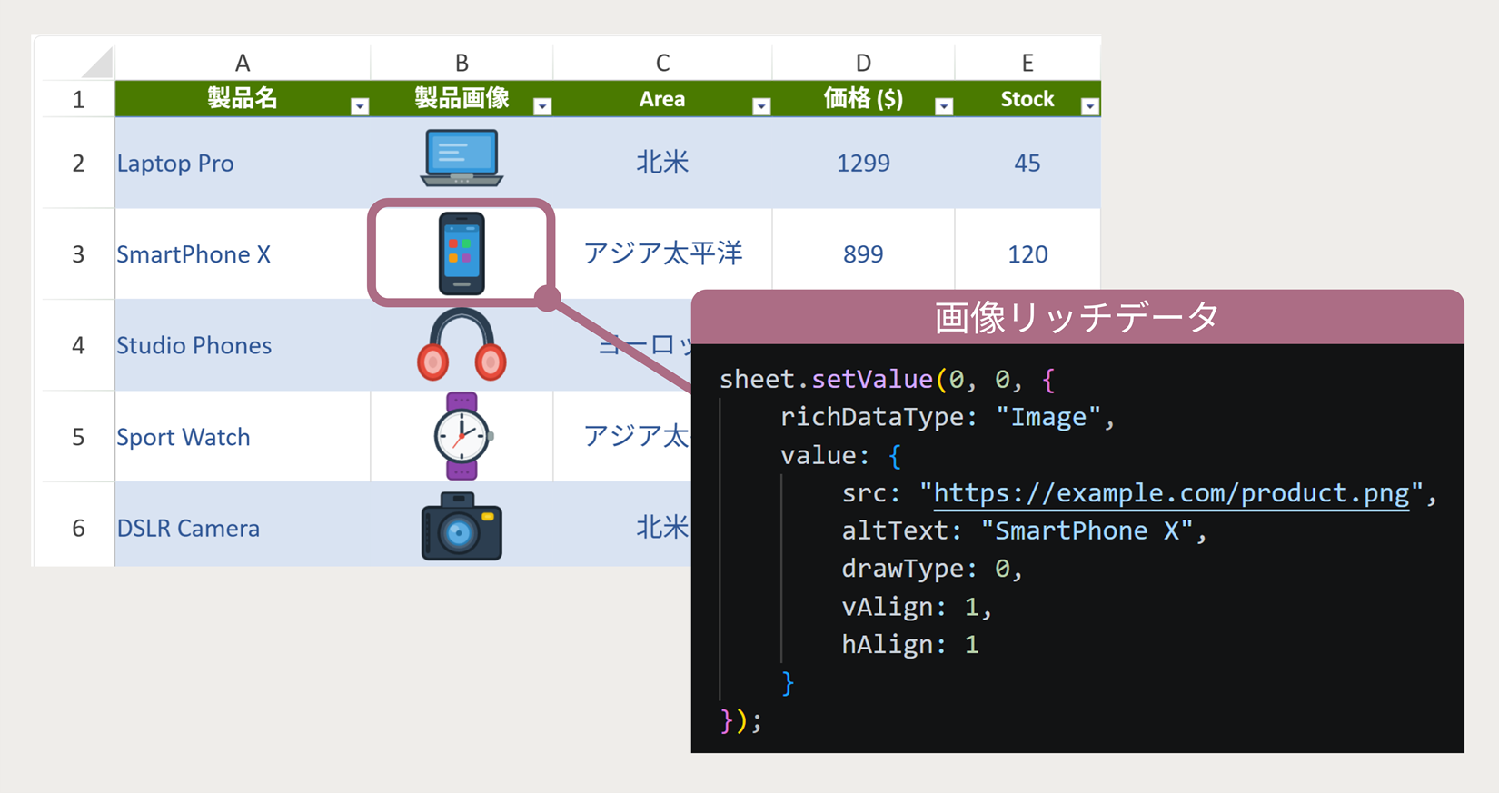1499x793 pixels.
Task: Select row 2 header
Action: pos(78,163)
